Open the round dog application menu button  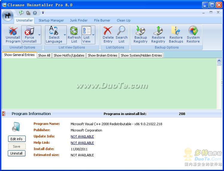point(8,16)
